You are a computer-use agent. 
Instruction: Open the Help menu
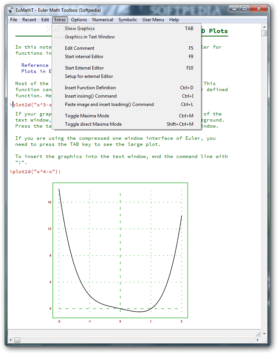click(174, 20)
